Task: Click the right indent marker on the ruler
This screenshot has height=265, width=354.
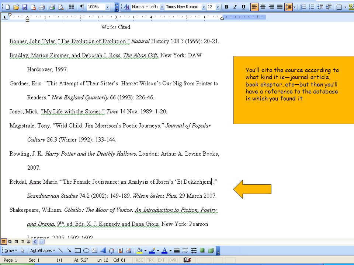Action: (222, 18)
